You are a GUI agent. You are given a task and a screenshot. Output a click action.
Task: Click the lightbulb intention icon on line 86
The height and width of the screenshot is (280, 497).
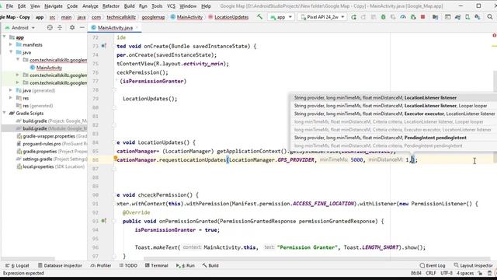[x=116, y=158]
